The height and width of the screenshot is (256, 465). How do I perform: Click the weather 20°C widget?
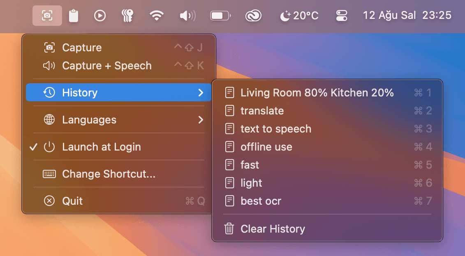point(299,16)
